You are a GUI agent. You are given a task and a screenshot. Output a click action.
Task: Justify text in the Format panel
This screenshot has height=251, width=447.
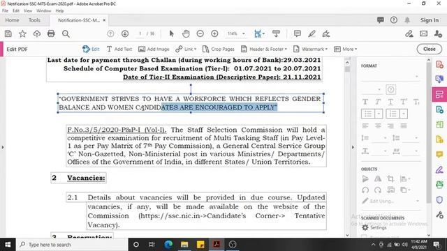[404, 125]
